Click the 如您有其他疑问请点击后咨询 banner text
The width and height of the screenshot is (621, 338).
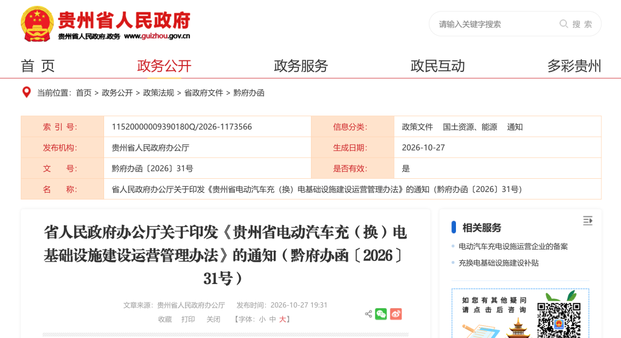coord(494,305)
